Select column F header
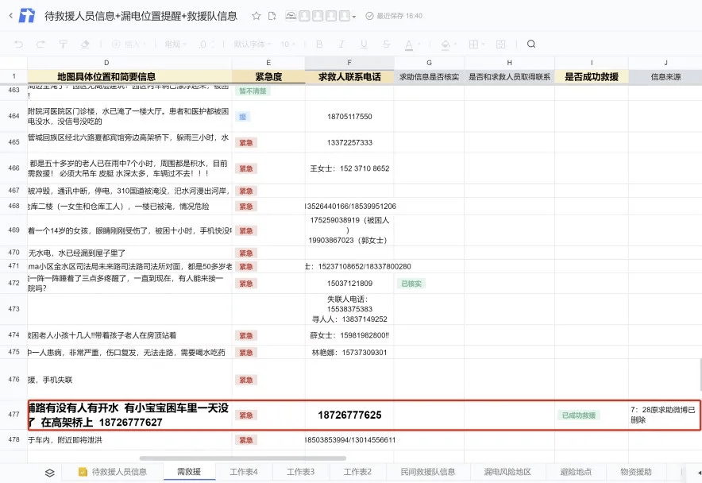 [349, 63]
